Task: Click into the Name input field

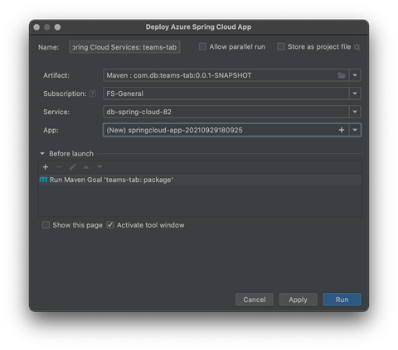Action: click(125, 47)
